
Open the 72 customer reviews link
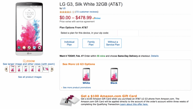click(87, 12)
